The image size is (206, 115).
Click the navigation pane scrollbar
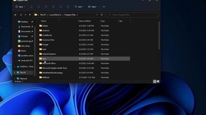click(x=35, y=51)
